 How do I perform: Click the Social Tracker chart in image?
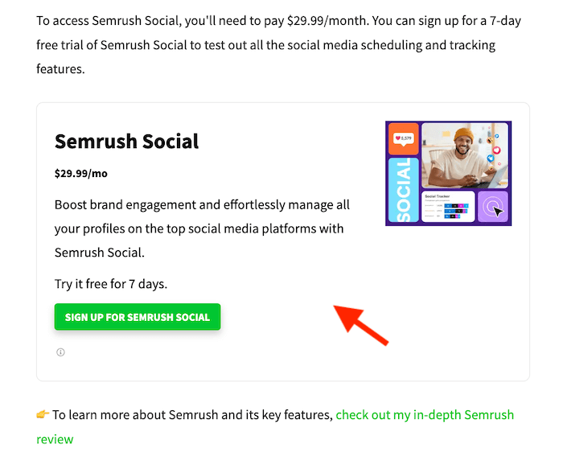[448, 207]
